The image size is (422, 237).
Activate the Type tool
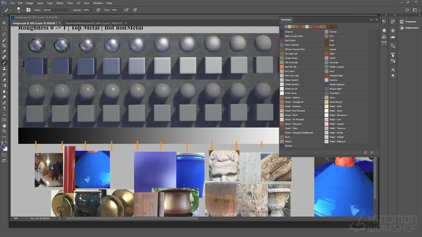[4, 108]
